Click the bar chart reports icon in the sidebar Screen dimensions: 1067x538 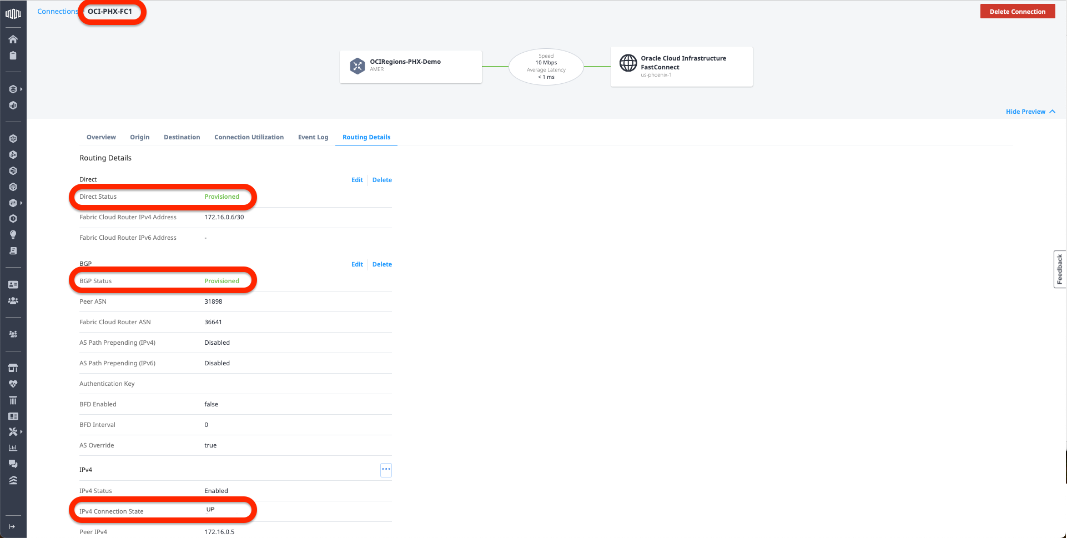point(13,448)
